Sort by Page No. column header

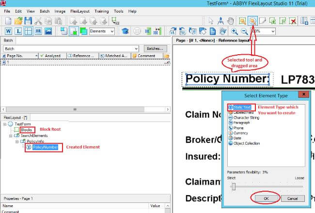(20, 56)
